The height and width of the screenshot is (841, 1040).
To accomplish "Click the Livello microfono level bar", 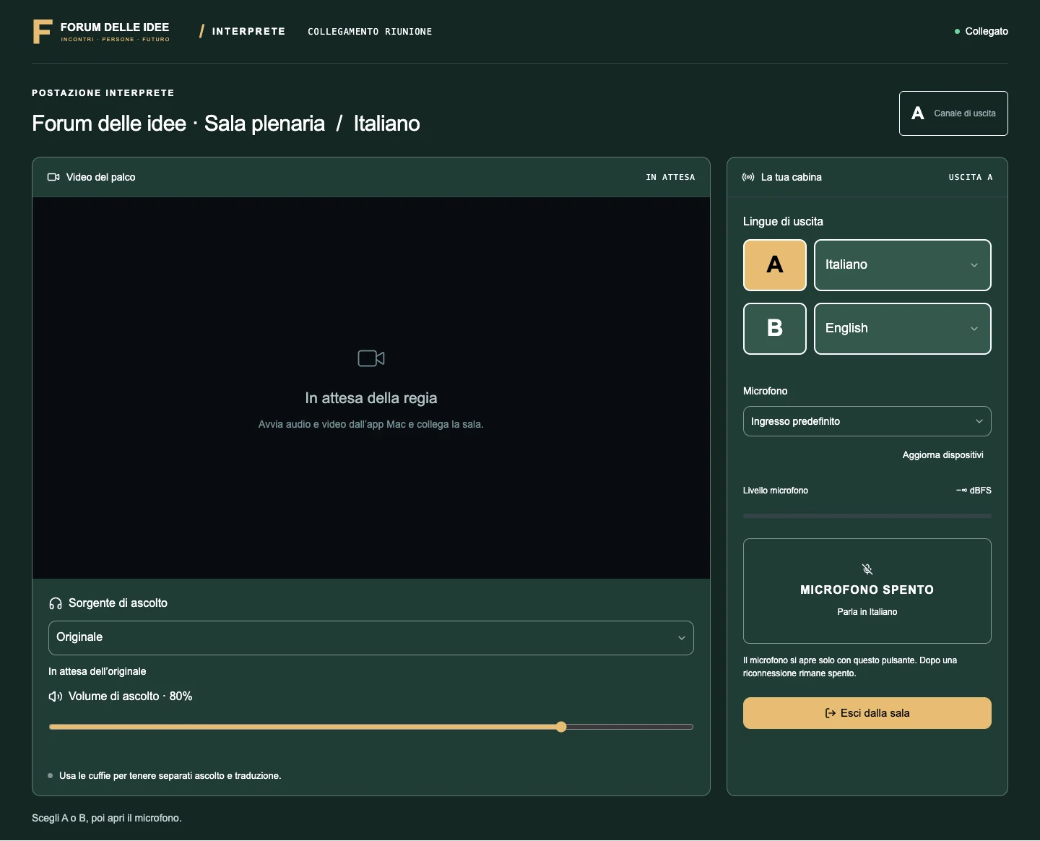I will click(x=867, y=516).
